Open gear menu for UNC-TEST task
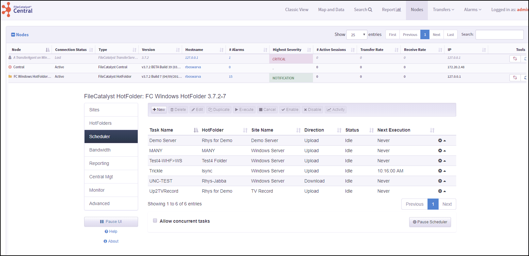The image size is (529, 256). click(x=442, y=181)
